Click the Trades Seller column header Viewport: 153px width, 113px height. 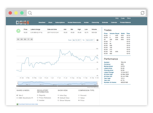click(x=123, y=33)
